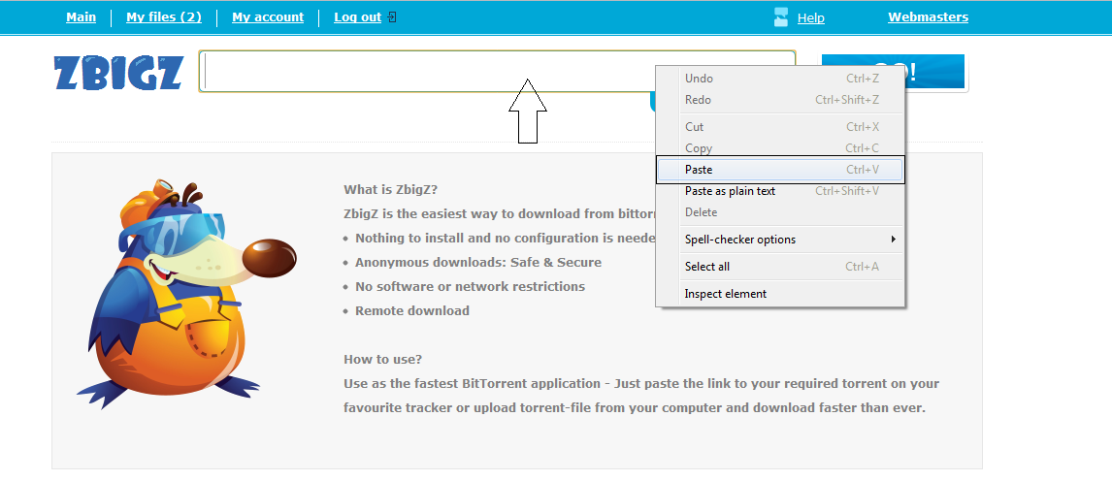Focus the torrent link input field
Screen dimensions: 1112x481
click(x=497, y=72)
